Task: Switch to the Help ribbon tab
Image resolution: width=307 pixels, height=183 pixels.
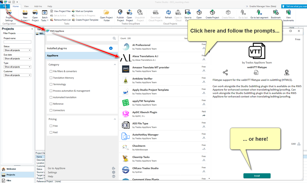Action: [50, 6]
